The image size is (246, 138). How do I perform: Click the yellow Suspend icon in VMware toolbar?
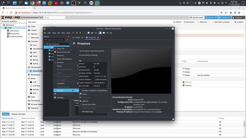pyautogui.click(x=77, y=33)
